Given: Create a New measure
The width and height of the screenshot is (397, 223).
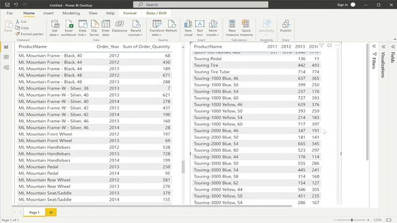Looking at the screenshot, I should click(x=232, y=28).
